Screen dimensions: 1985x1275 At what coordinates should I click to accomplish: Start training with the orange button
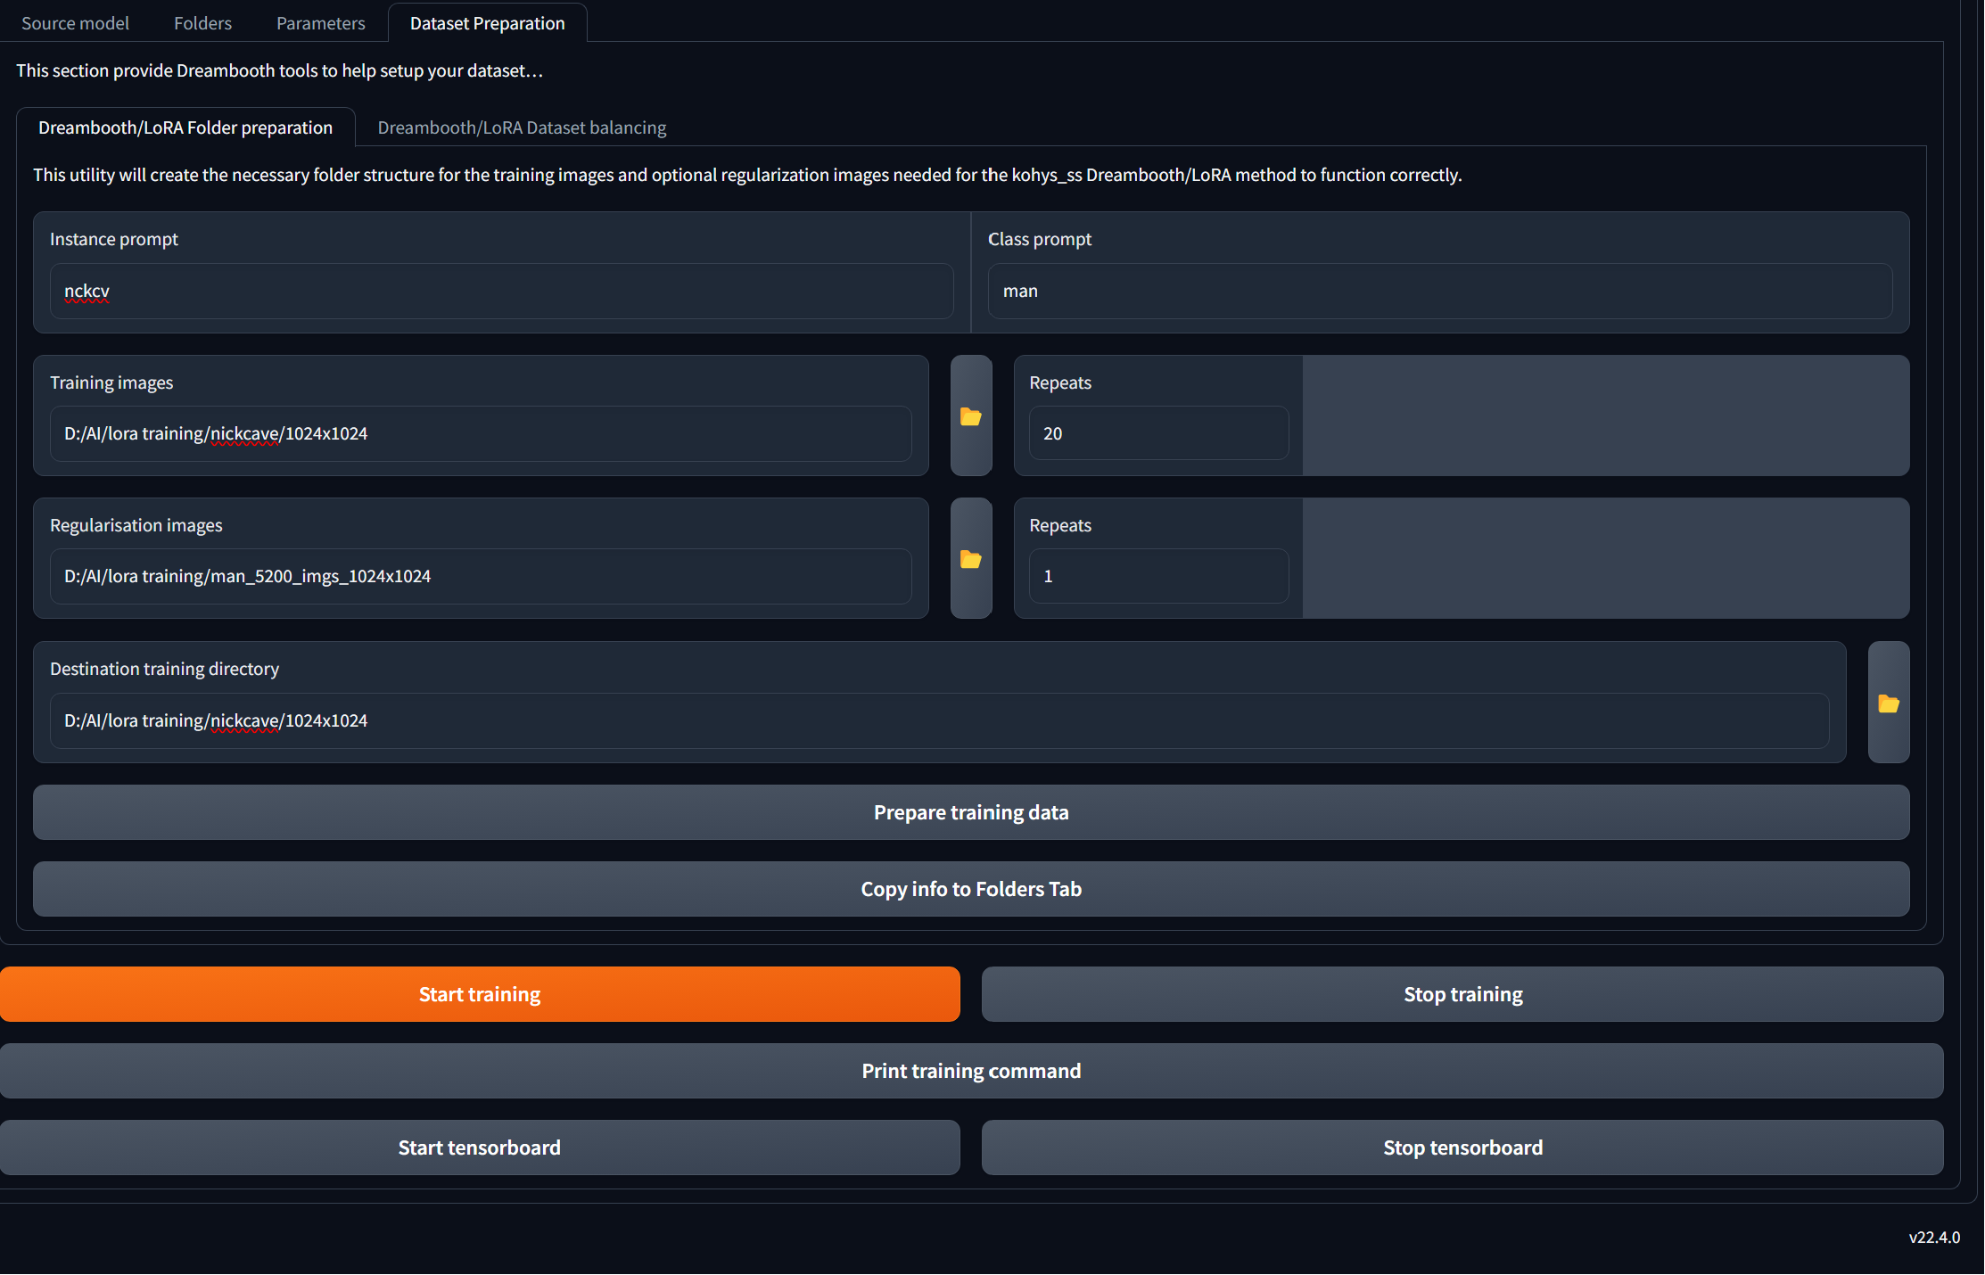point(480,994)
